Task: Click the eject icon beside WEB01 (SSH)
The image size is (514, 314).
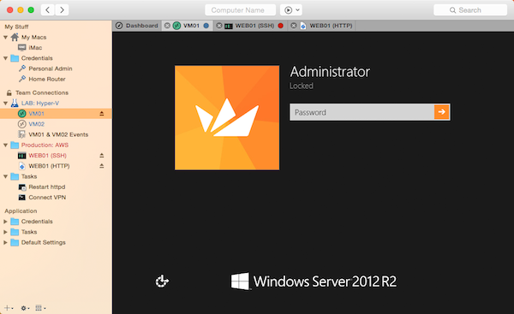Action: [102, 155]
